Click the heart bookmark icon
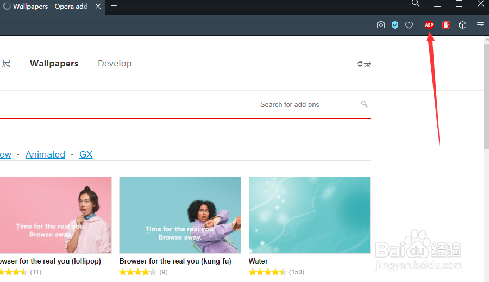Screen dimensions: 489x282 tap(409, 25)
